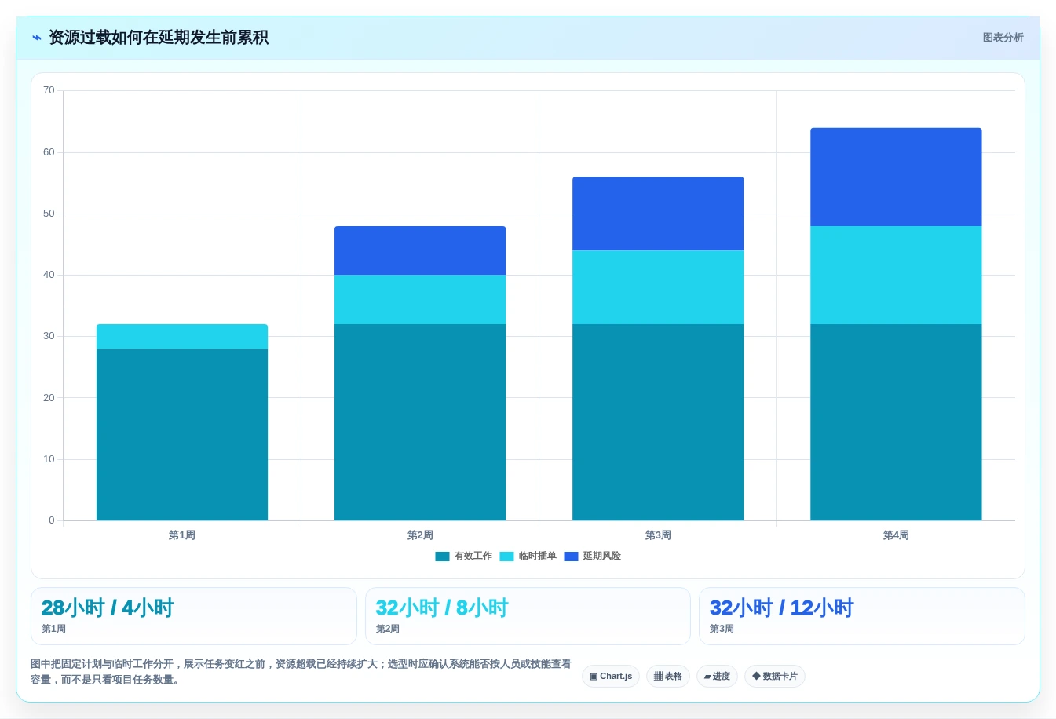Click the 第2周 axis label
This screenshot has width=1056, height=719.
coord(420,535)
